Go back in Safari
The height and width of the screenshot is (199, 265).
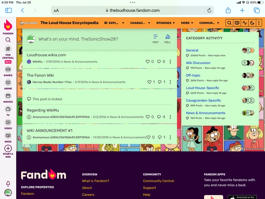(x=22, y=10)
